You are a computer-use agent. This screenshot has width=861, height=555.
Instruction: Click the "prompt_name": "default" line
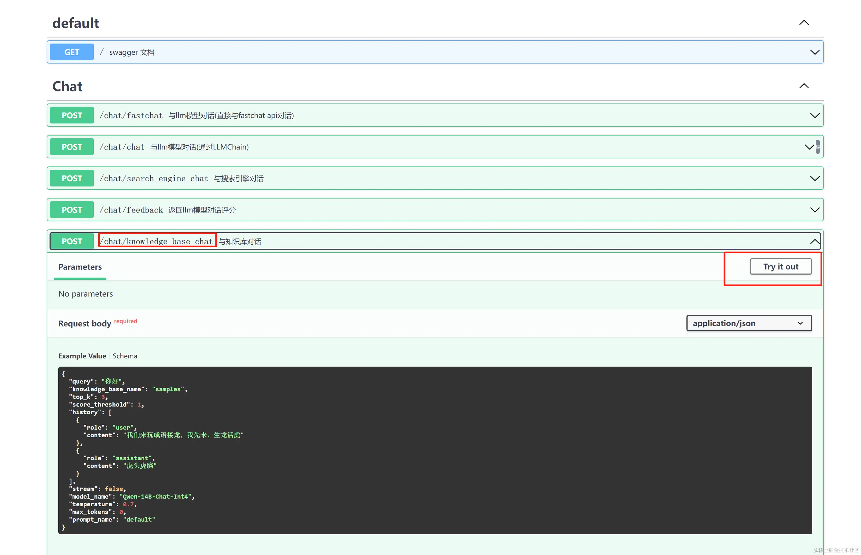pos(112,520)
